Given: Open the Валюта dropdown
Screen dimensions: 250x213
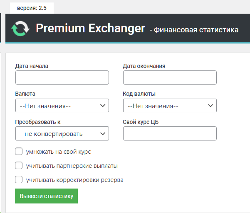Looking at the screenshot, I should [62, 106].
